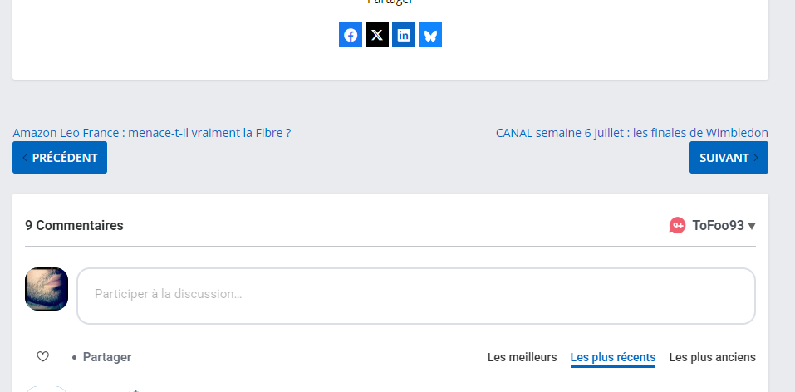Sort comments by Les plus anciens
The image size is (795, 392).
pos(713,357)
